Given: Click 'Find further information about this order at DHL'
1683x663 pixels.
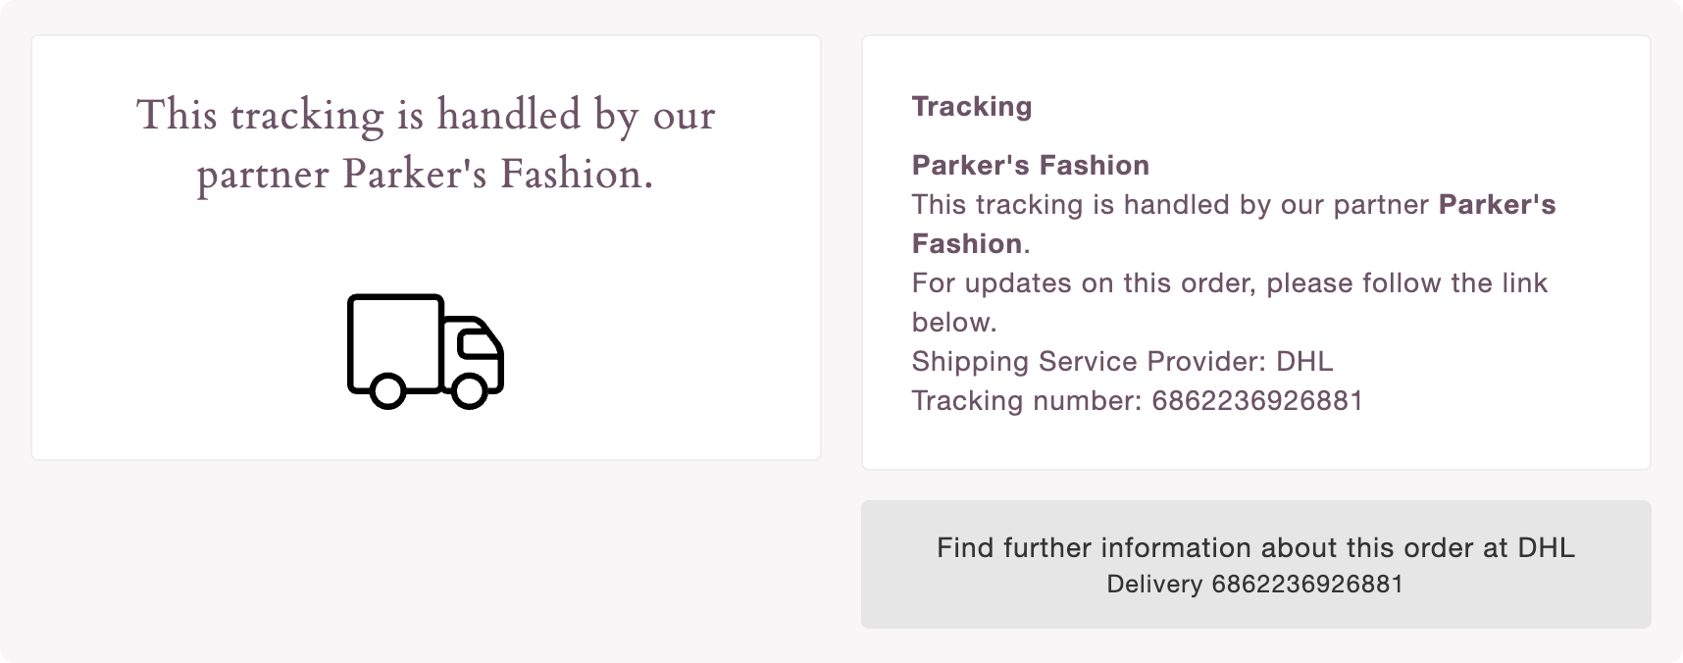Looking at the screenshot, I should [x=1255, y=547].
